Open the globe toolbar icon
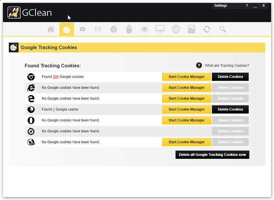 pyautogui.click(x=176, y=29)
